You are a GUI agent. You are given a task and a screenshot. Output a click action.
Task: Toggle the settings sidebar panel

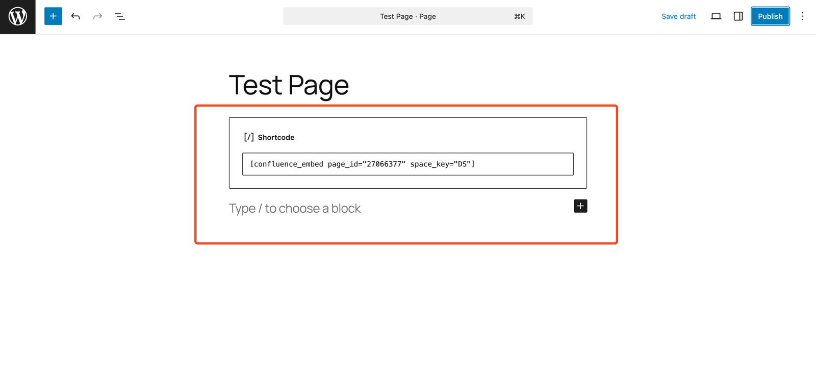(x=738, y=16)
